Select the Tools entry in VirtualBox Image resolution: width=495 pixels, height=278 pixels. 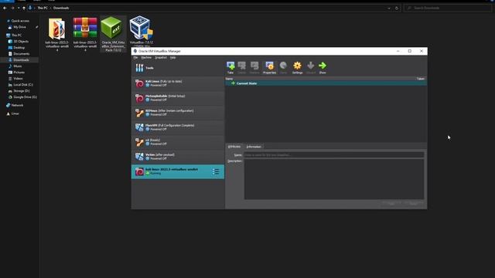178,68
